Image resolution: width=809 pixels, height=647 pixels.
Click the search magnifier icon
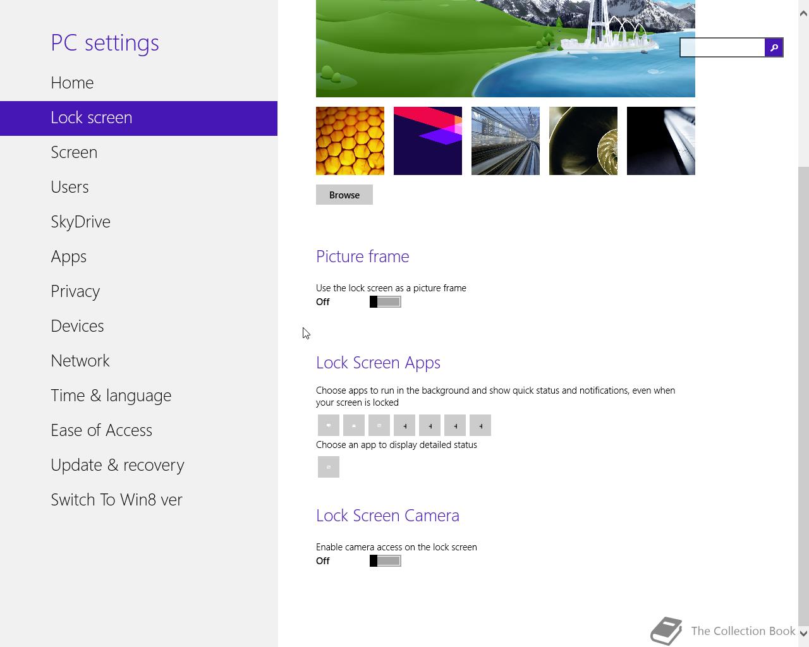coord(774,47)
